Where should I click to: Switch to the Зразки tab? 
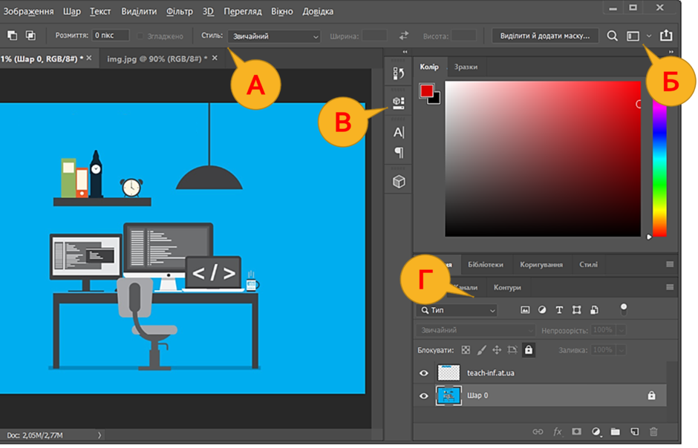tap(466, 67)
